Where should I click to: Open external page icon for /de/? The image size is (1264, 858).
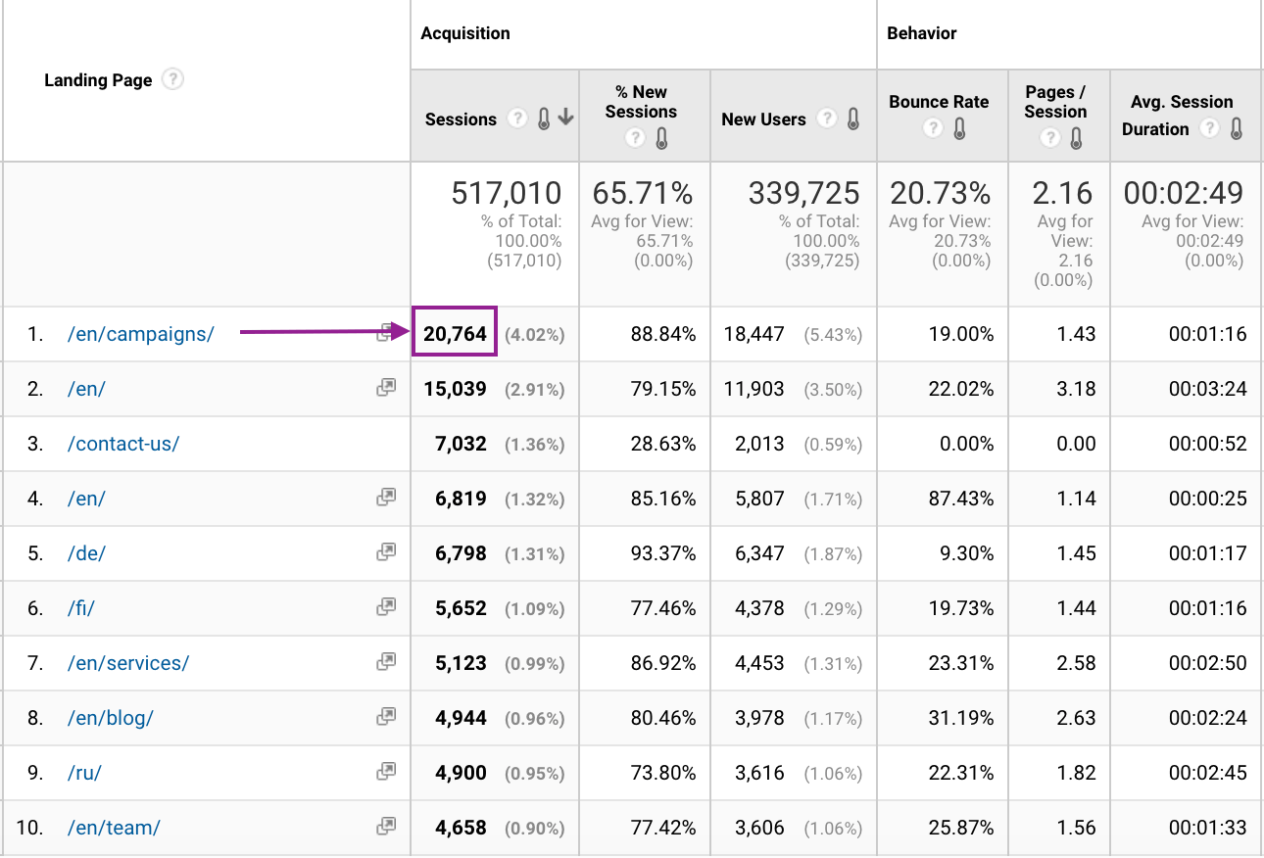coord(386,552)
